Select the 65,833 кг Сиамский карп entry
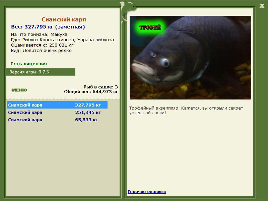268x201 pixels. 57,120
